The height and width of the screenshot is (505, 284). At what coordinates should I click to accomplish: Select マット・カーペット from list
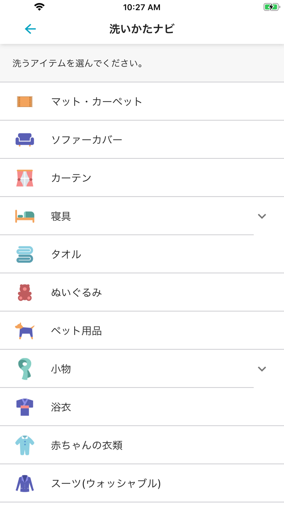[x=97, y=101]
